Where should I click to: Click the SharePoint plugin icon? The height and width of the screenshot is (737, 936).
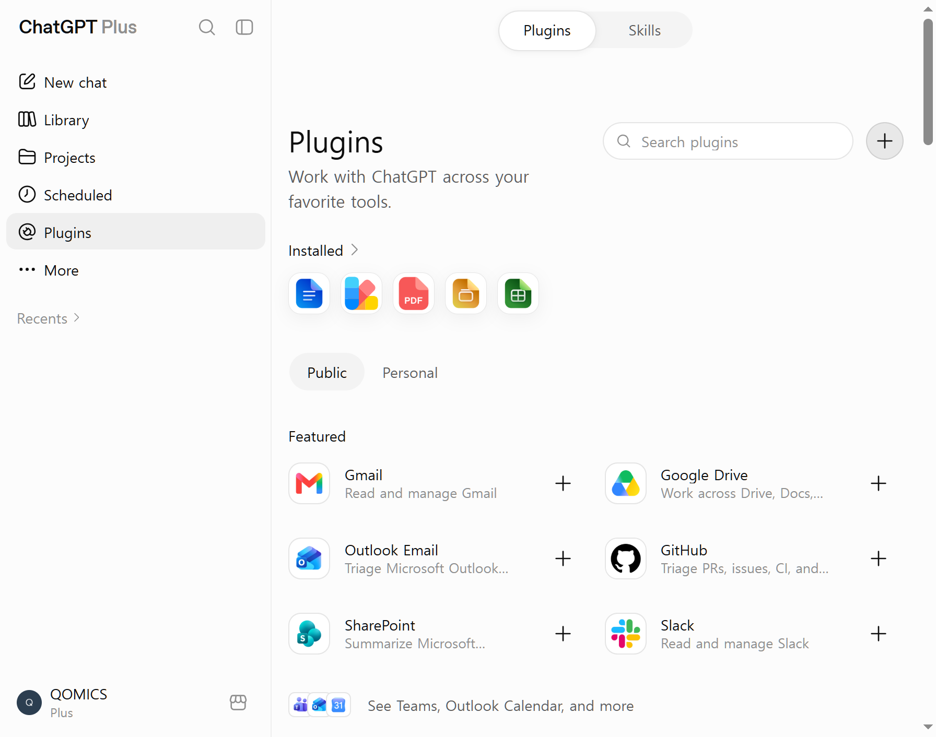point(309,634)
